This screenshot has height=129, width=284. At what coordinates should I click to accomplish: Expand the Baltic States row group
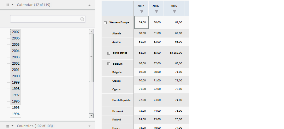tap(109, 53)
